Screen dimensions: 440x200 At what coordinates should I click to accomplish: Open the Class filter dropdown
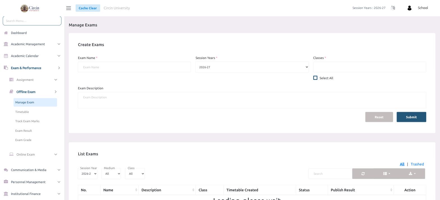[135, 174]
